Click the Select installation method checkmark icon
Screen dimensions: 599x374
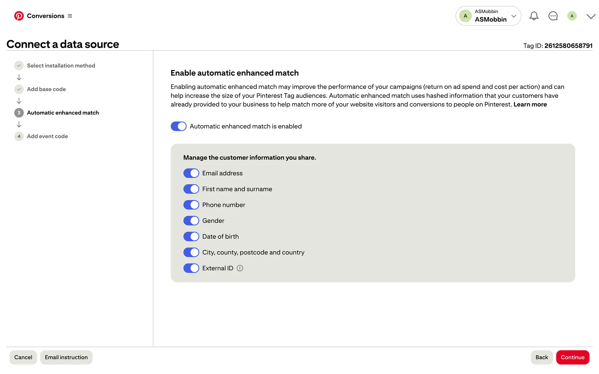pos(19,65)
